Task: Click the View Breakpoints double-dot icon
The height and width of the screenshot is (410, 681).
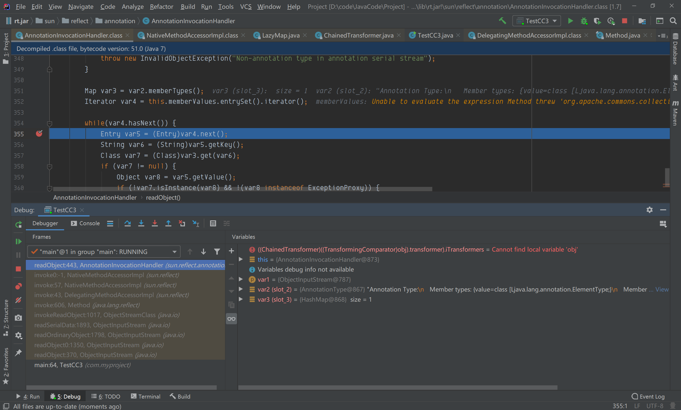Action: pyautogui.click(x=18, y=286)
